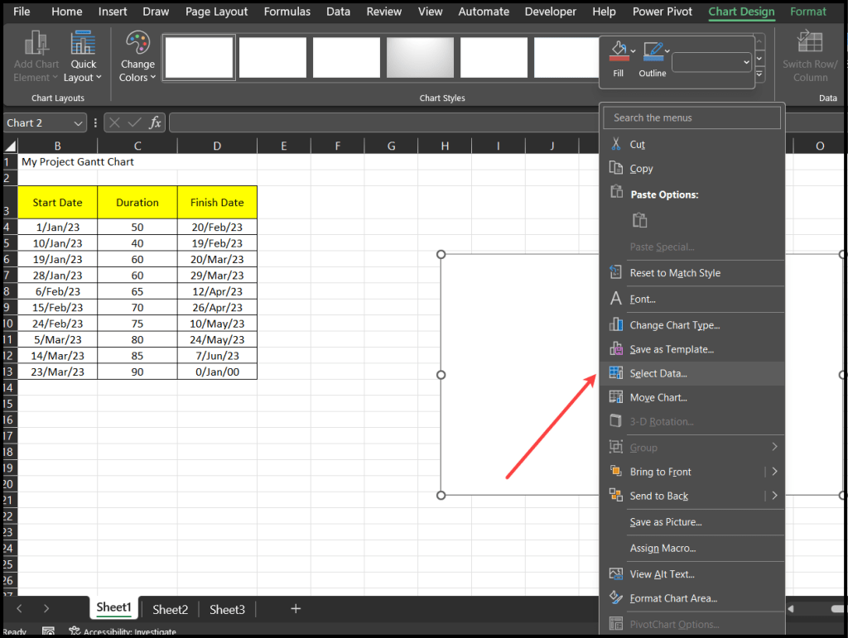This screenshot has height=638, width=848.
Task: Open the File menu
Action: pyautogui.click(x=21, y=12)
